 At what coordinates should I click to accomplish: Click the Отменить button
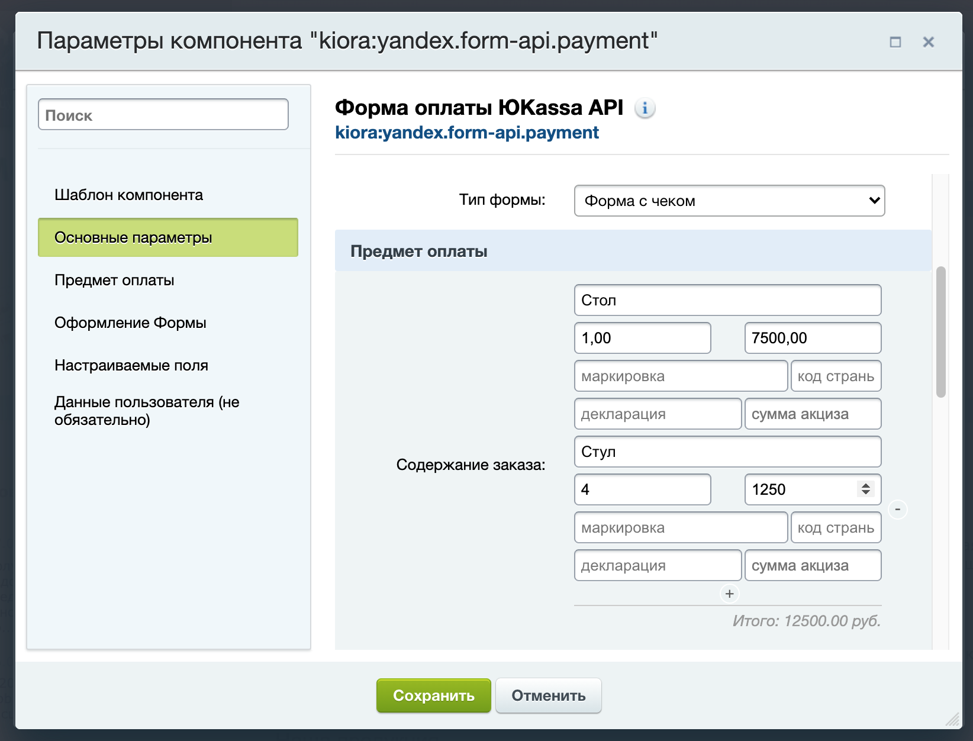[x=548, y=695]
